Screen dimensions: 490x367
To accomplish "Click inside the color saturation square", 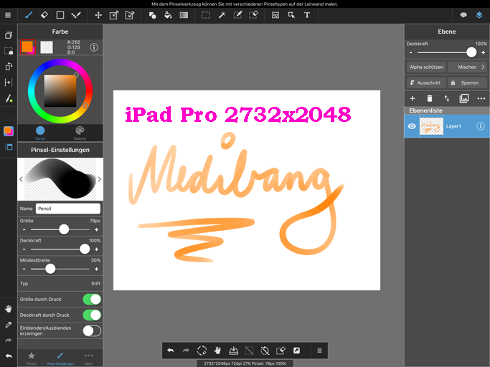I will [x=60, y=91].
